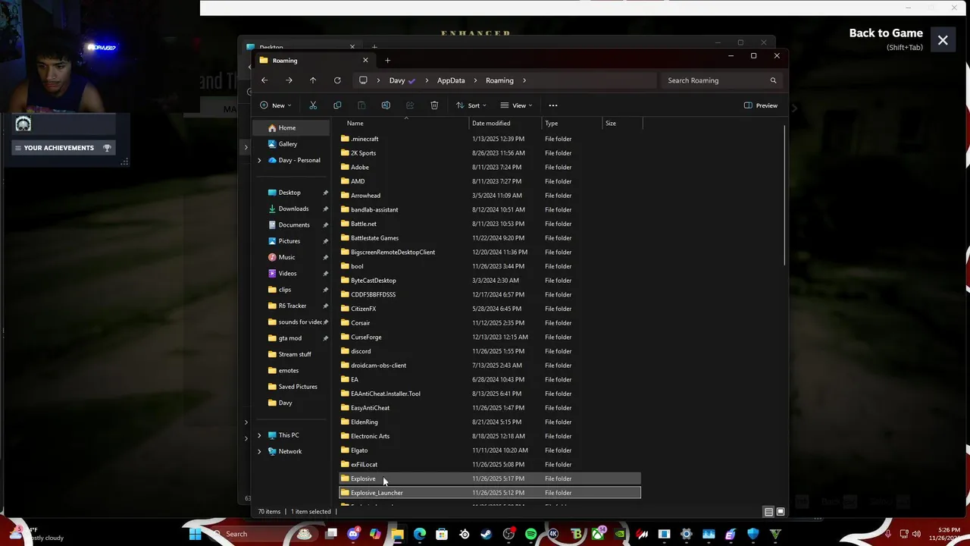This screenshot has width=970, height=546.
Task: Open Discord from the taskbar
Action: 353,534
